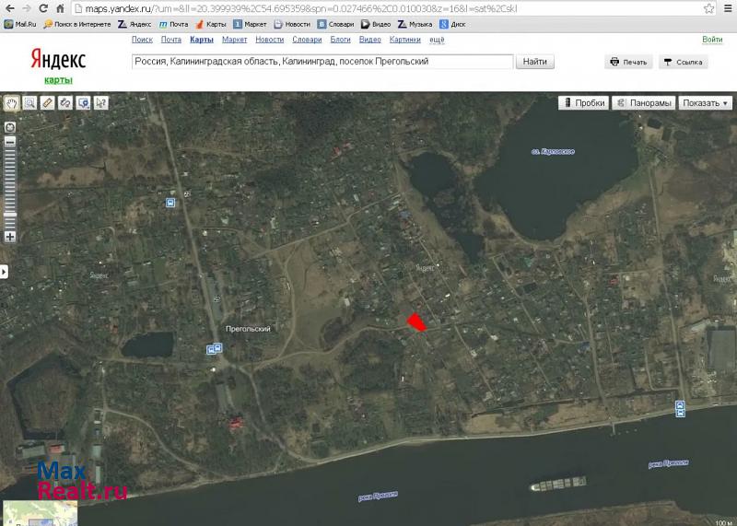The image size is (737, 526).
Task: Open the Новости navigation link
Action: click(269, 40)
